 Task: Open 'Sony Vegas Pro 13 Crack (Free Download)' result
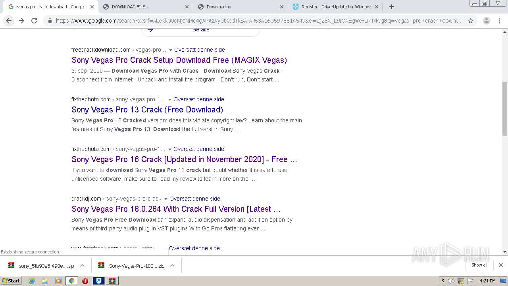(x=147, y=110)
